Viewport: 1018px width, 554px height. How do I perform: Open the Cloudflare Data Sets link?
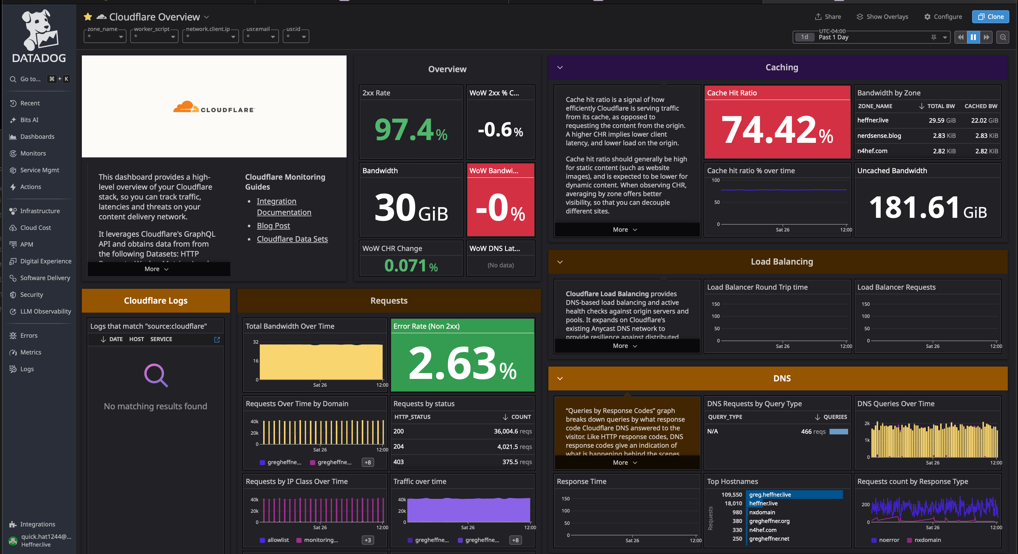point(292,239)
